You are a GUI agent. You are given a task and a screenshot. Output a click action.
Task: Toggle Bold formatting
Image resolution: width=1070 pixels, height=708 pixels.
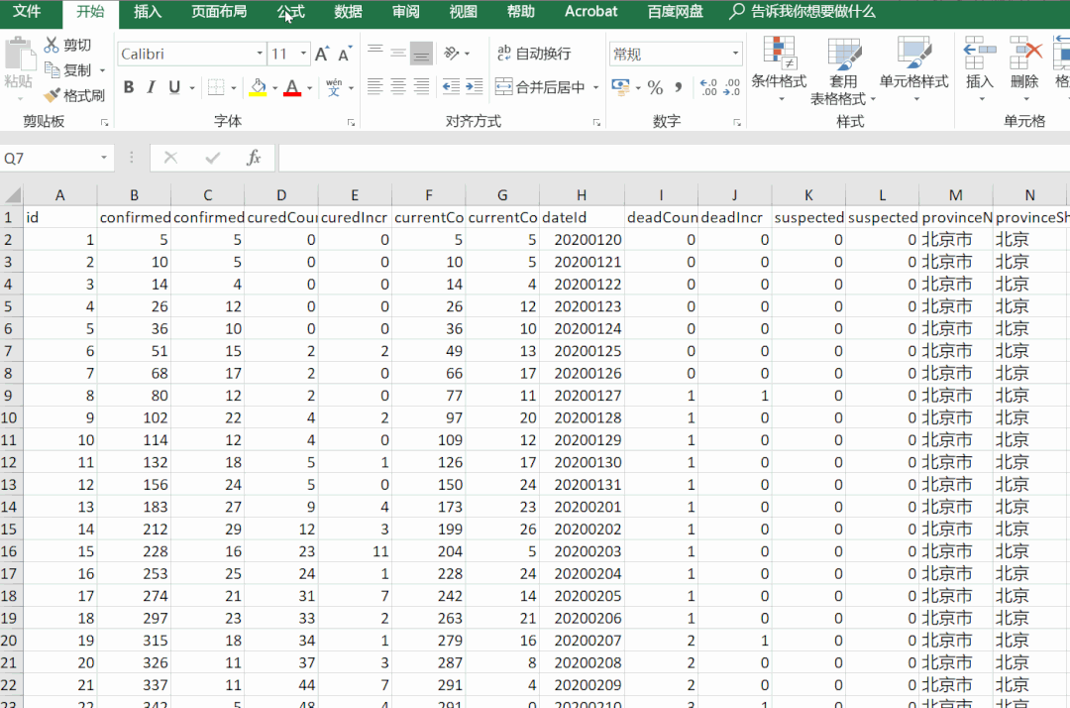coord(128,87)
